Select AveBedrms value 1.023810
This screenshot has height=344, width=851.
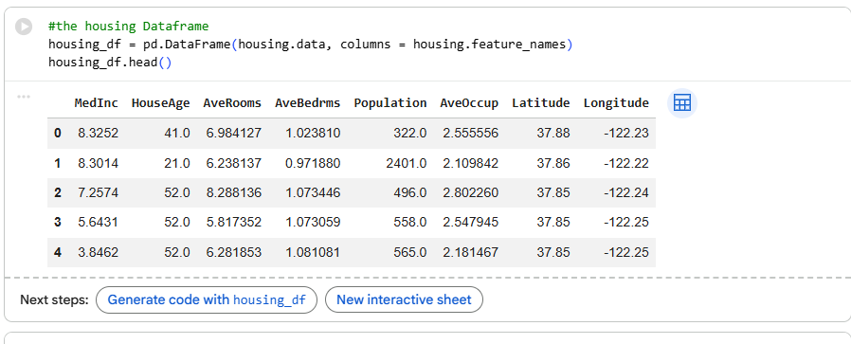click(x=313, y=133)
